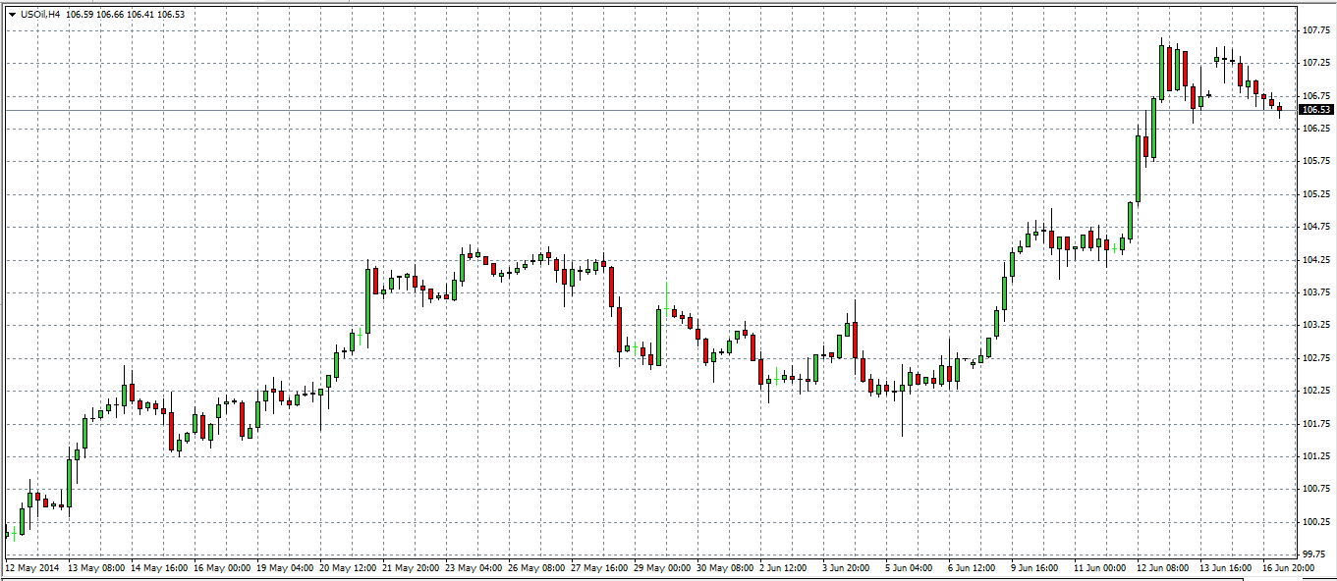Click the 100.75 price axis label
The image size is (1337, 581).
point(1316,489)
